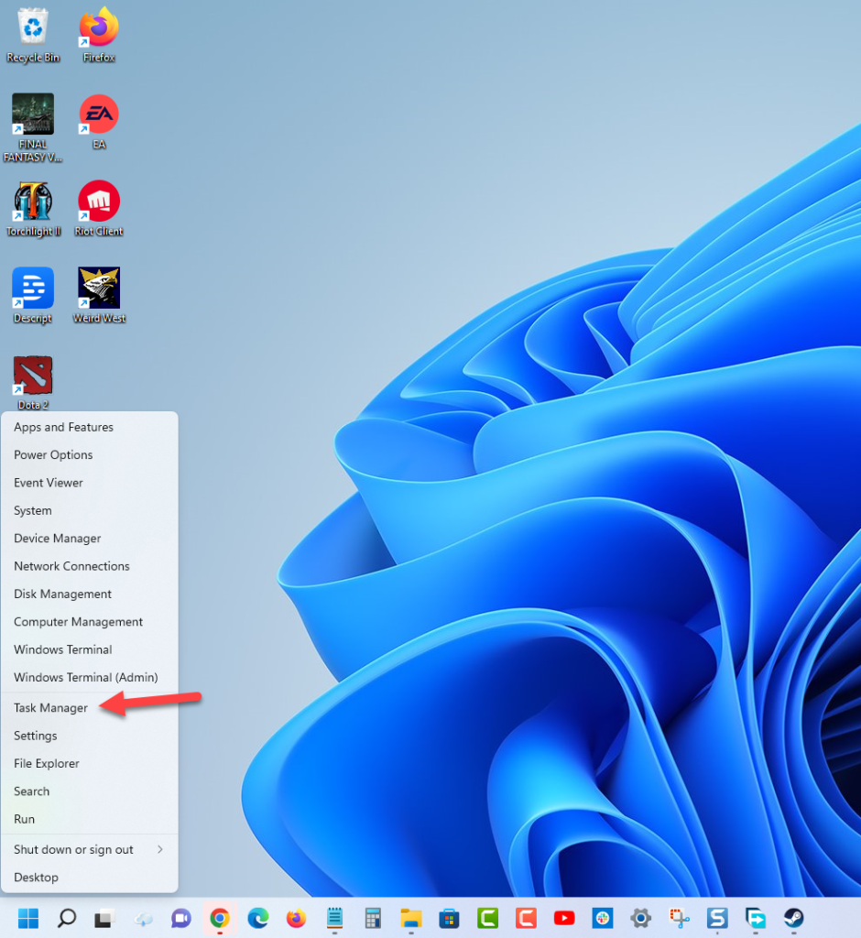
Task: Select the Torchlight II desktop shortcut
Action: (33, 209)
